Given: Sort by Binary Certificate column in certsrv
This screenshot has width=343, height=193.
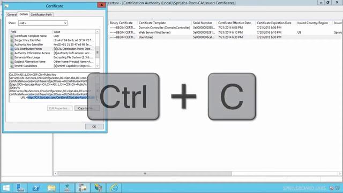Looking at the screenshot, I should click(123, 23).
